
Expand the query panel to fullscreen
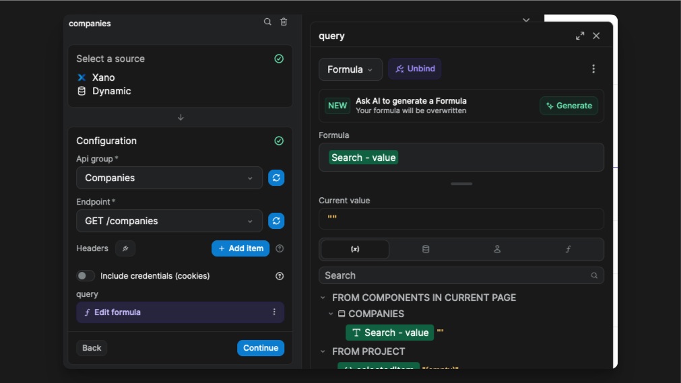pos(580,36)
